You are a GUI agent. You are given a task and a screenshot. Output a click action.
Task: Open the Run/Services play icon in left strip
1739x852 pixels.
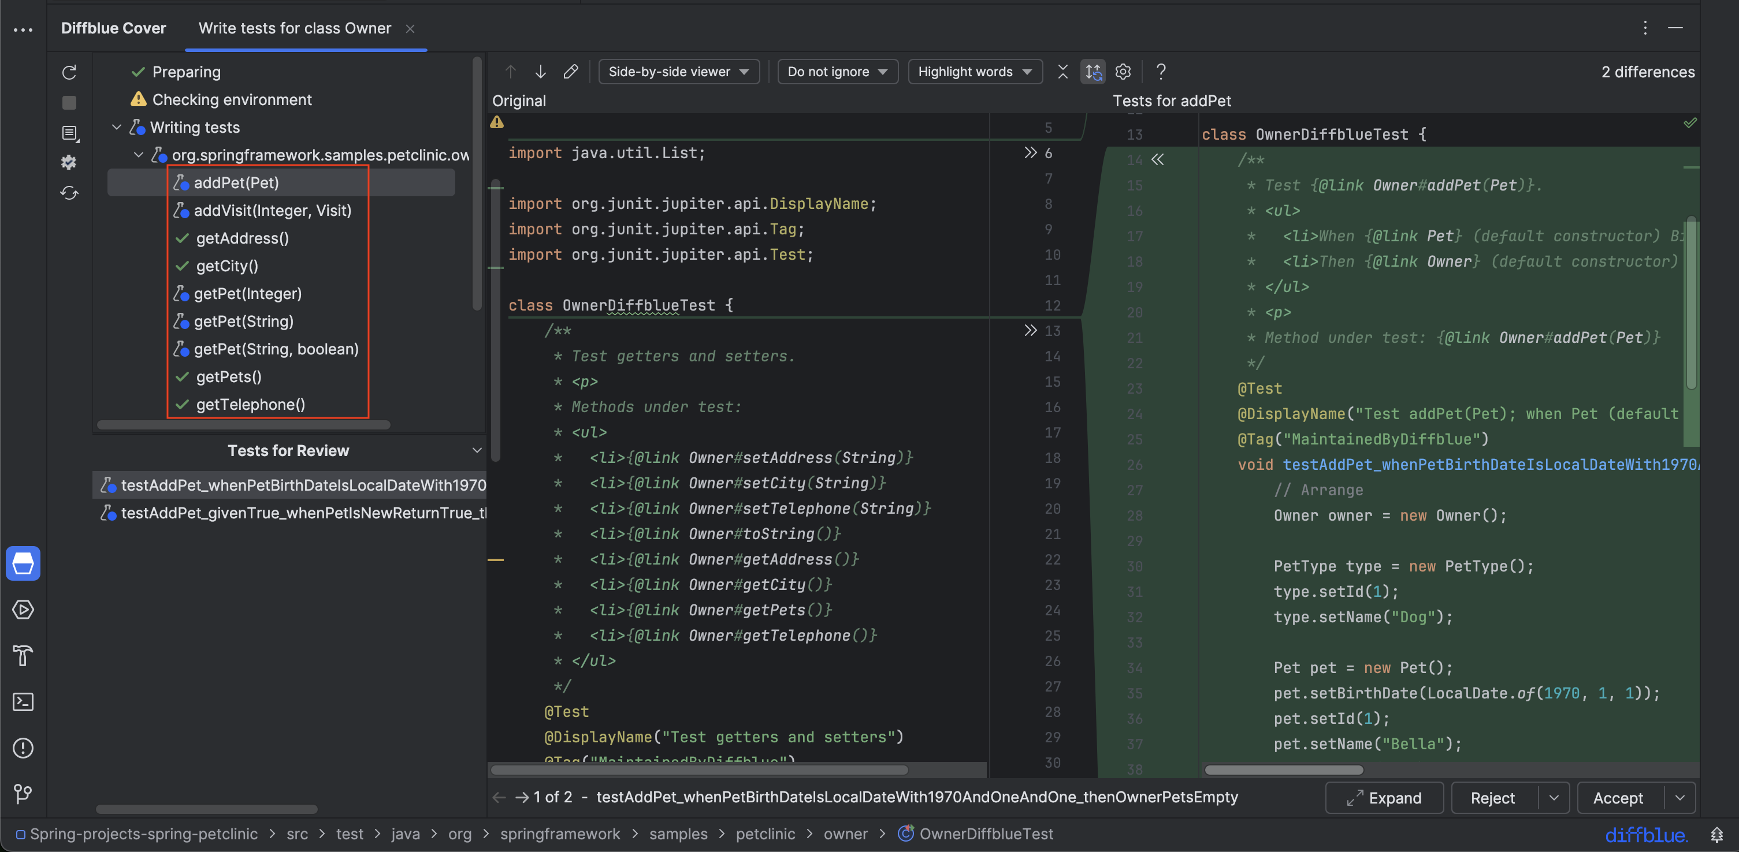coord(23,610)
